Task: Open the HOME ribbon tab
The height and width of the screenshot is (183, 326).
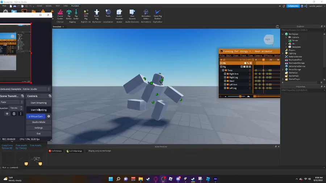Action: [x=39, y=6]
